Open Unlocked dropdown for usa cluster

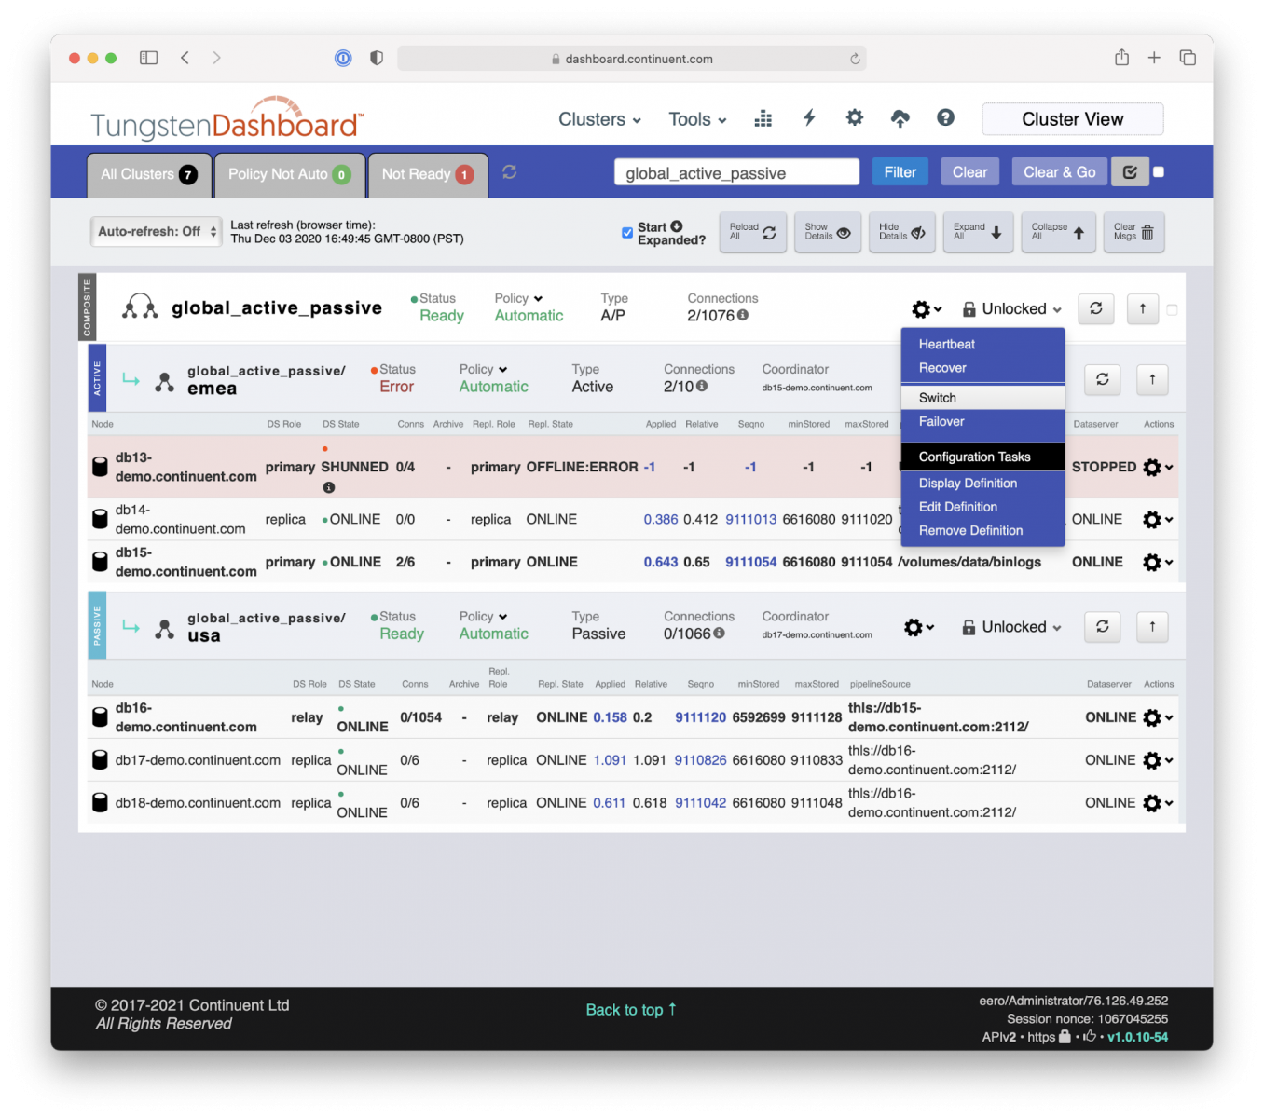[x=1012, y=627]
